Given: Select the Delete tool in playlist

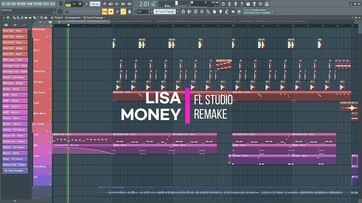Looking at the screenshot, I should point(22,18).
